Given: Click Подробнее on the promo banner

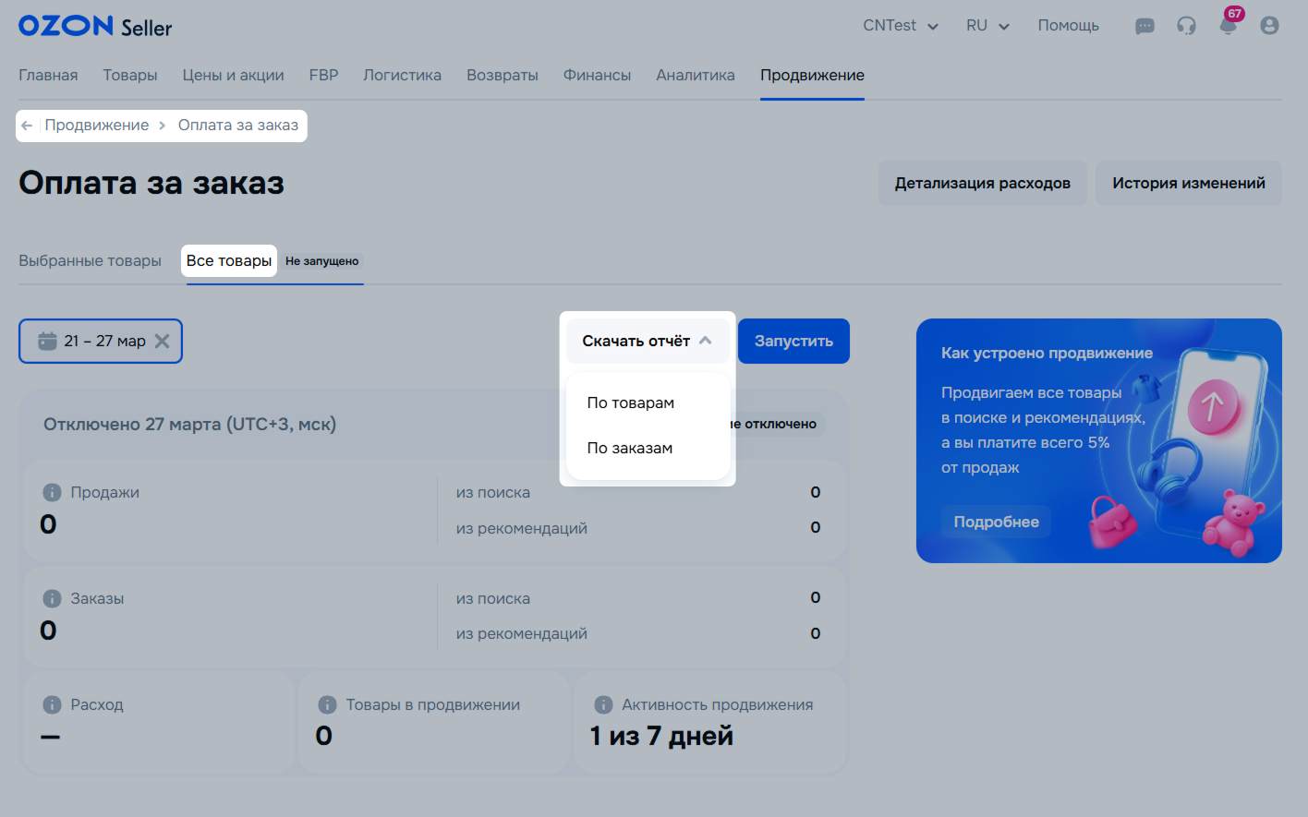Looking at the screenshot, I should click(x=996, y=522).
